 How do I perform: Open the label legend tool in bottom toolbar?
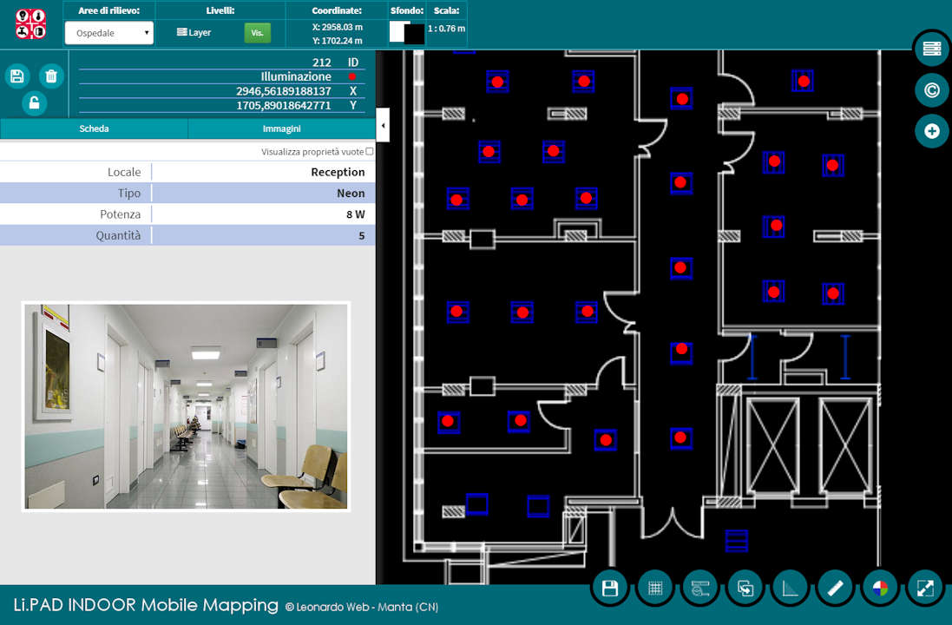point(700,588)
